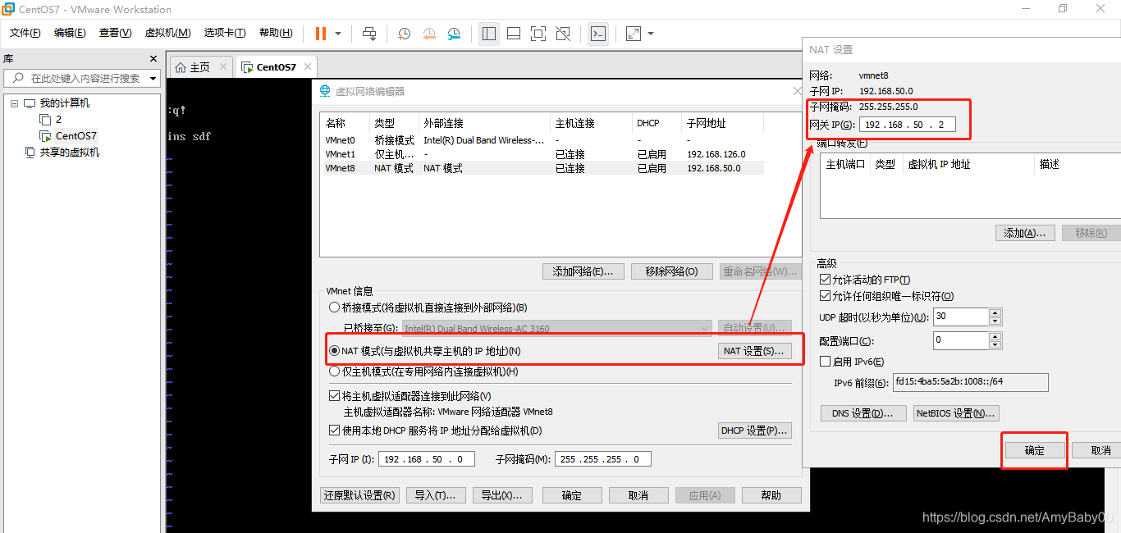Open the snapshot manager icon
Viewport: 1121px width, 533px height.
pyautogui.click(x=454, y=34)
